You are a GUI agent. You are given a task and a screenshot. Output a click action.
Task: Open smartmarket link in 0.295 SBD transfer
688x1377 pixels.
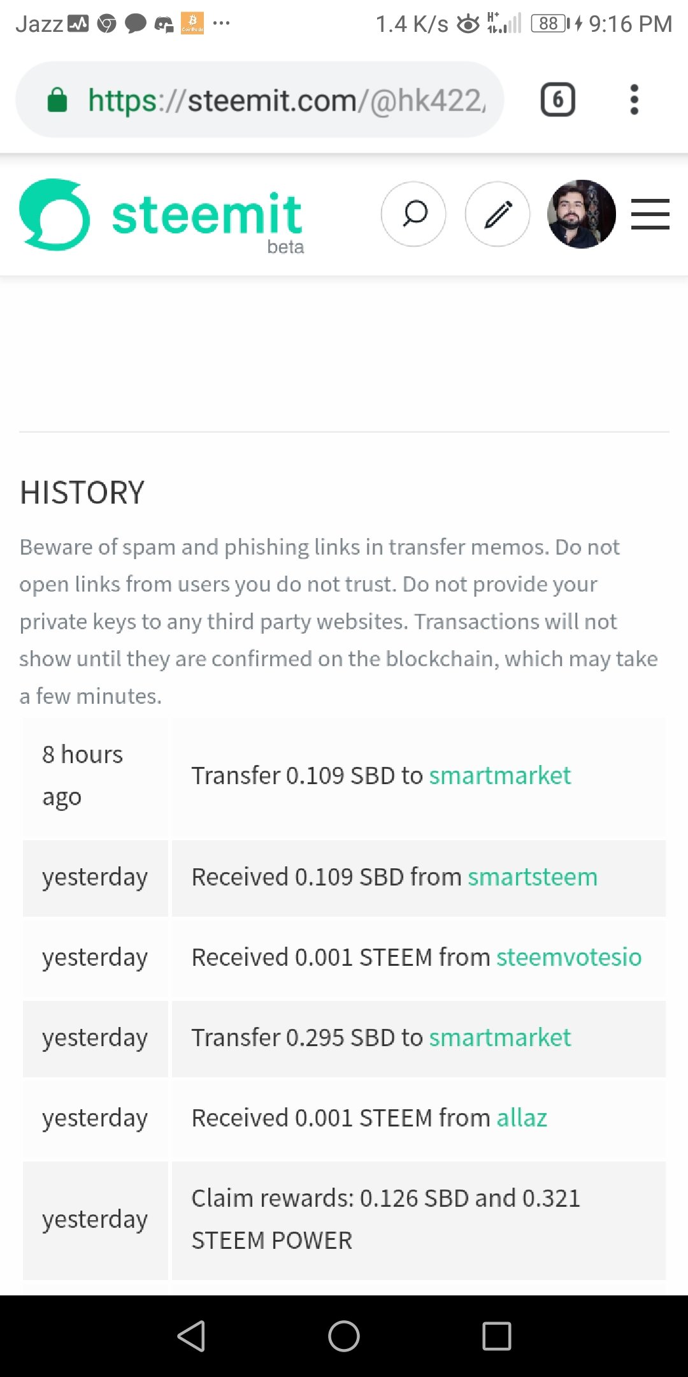pos(500,1038)
